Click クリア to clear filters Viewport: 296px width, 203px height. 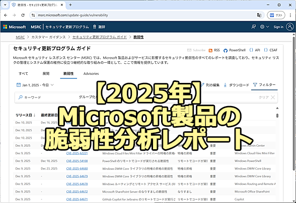pyautogui.click(x=267, y=97)
